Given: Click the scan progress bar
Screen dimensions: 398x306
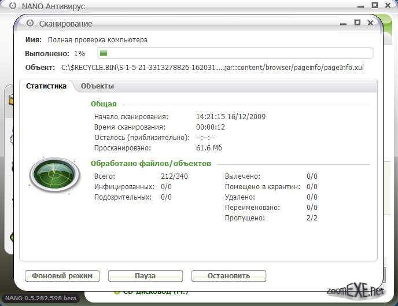Looking at the screenshot, I should click(234, 53).
